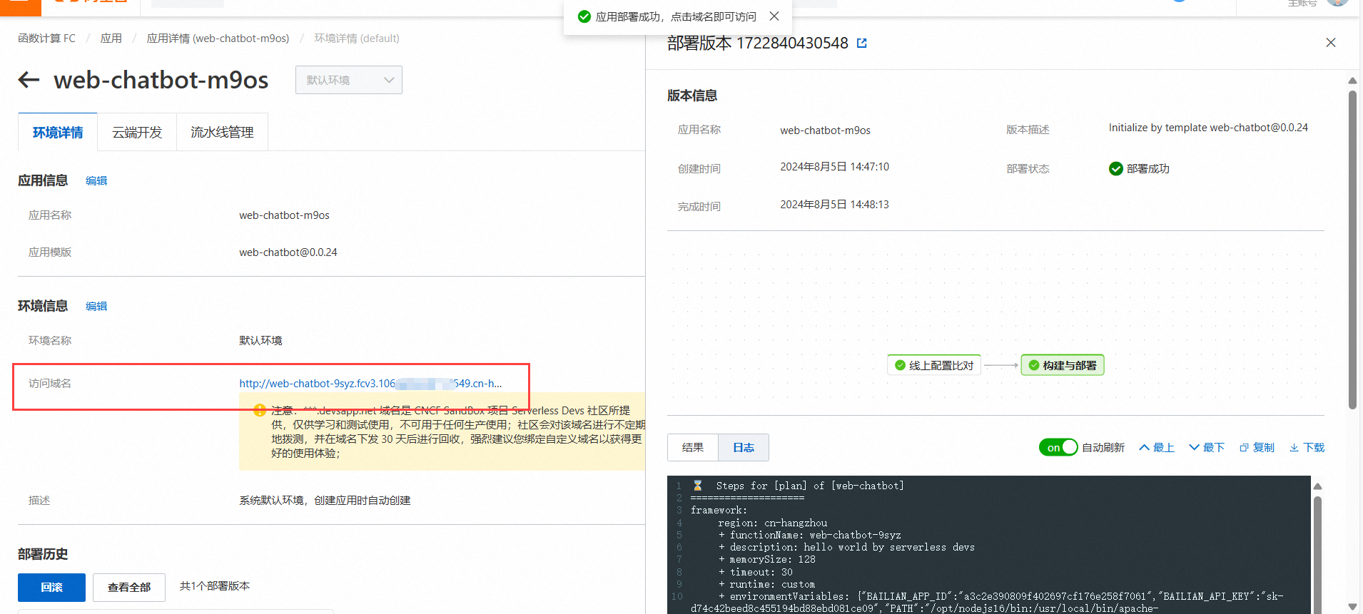
Task: Click the 环境详情 (default) breadcrumb
Action: [357, 39]
